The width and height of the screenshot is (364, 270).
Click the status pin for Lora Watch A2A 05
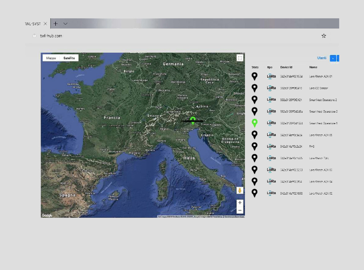(255, 135)
